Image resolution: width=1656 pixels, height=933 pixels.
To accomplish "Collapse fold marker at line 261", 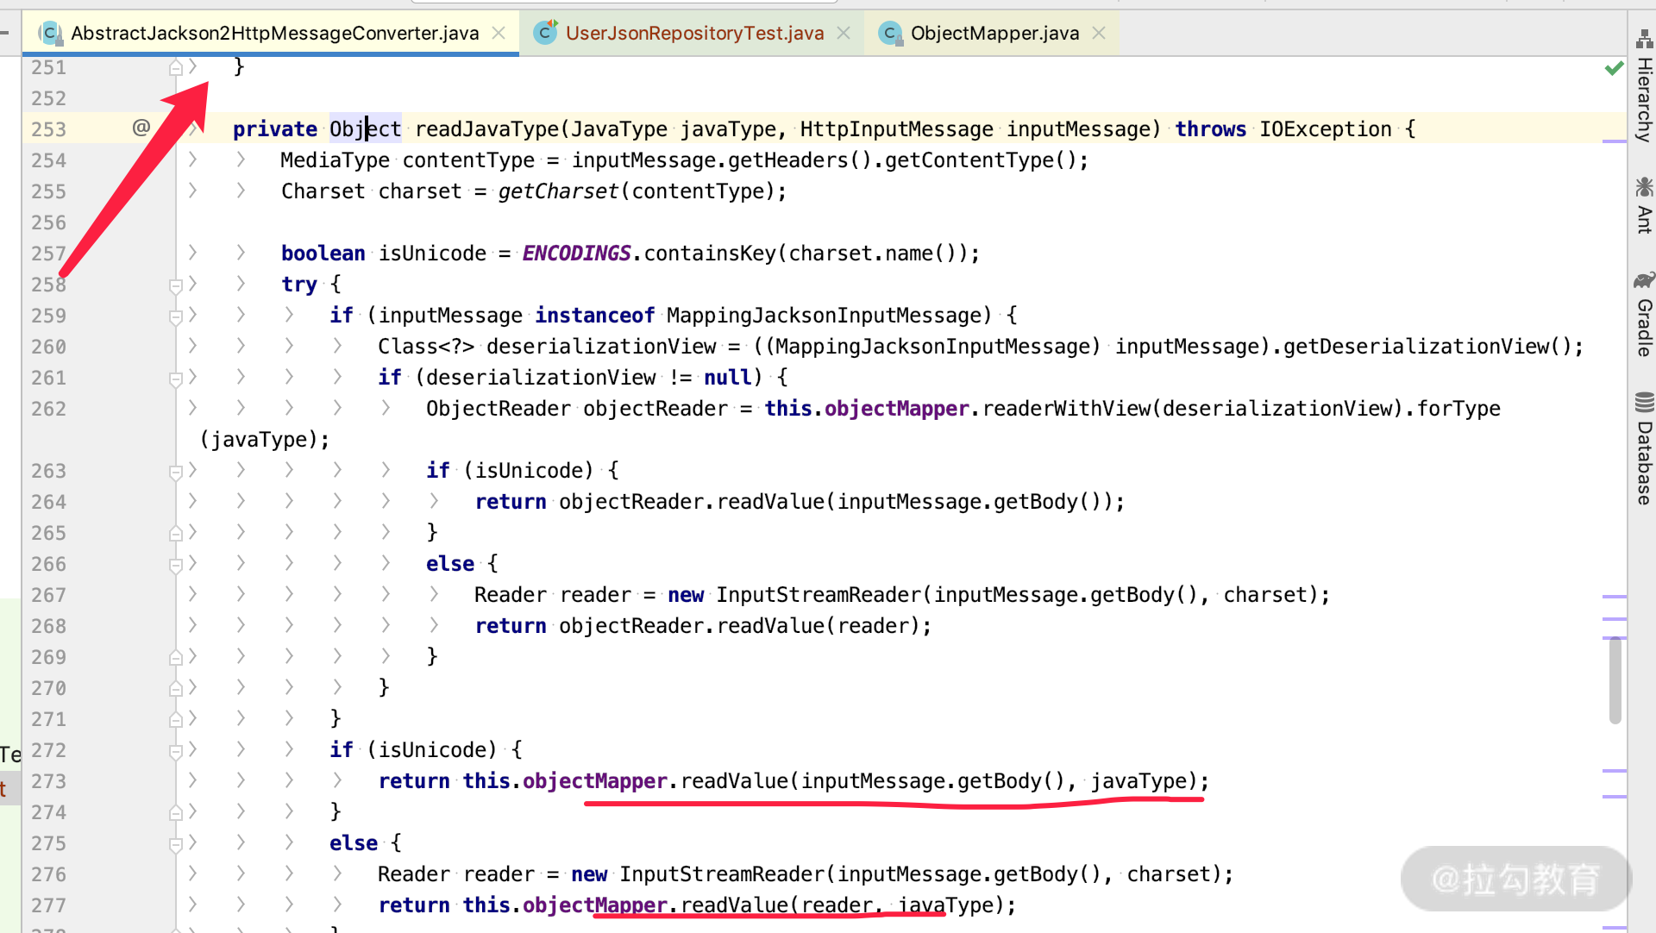I will point(175,378).
